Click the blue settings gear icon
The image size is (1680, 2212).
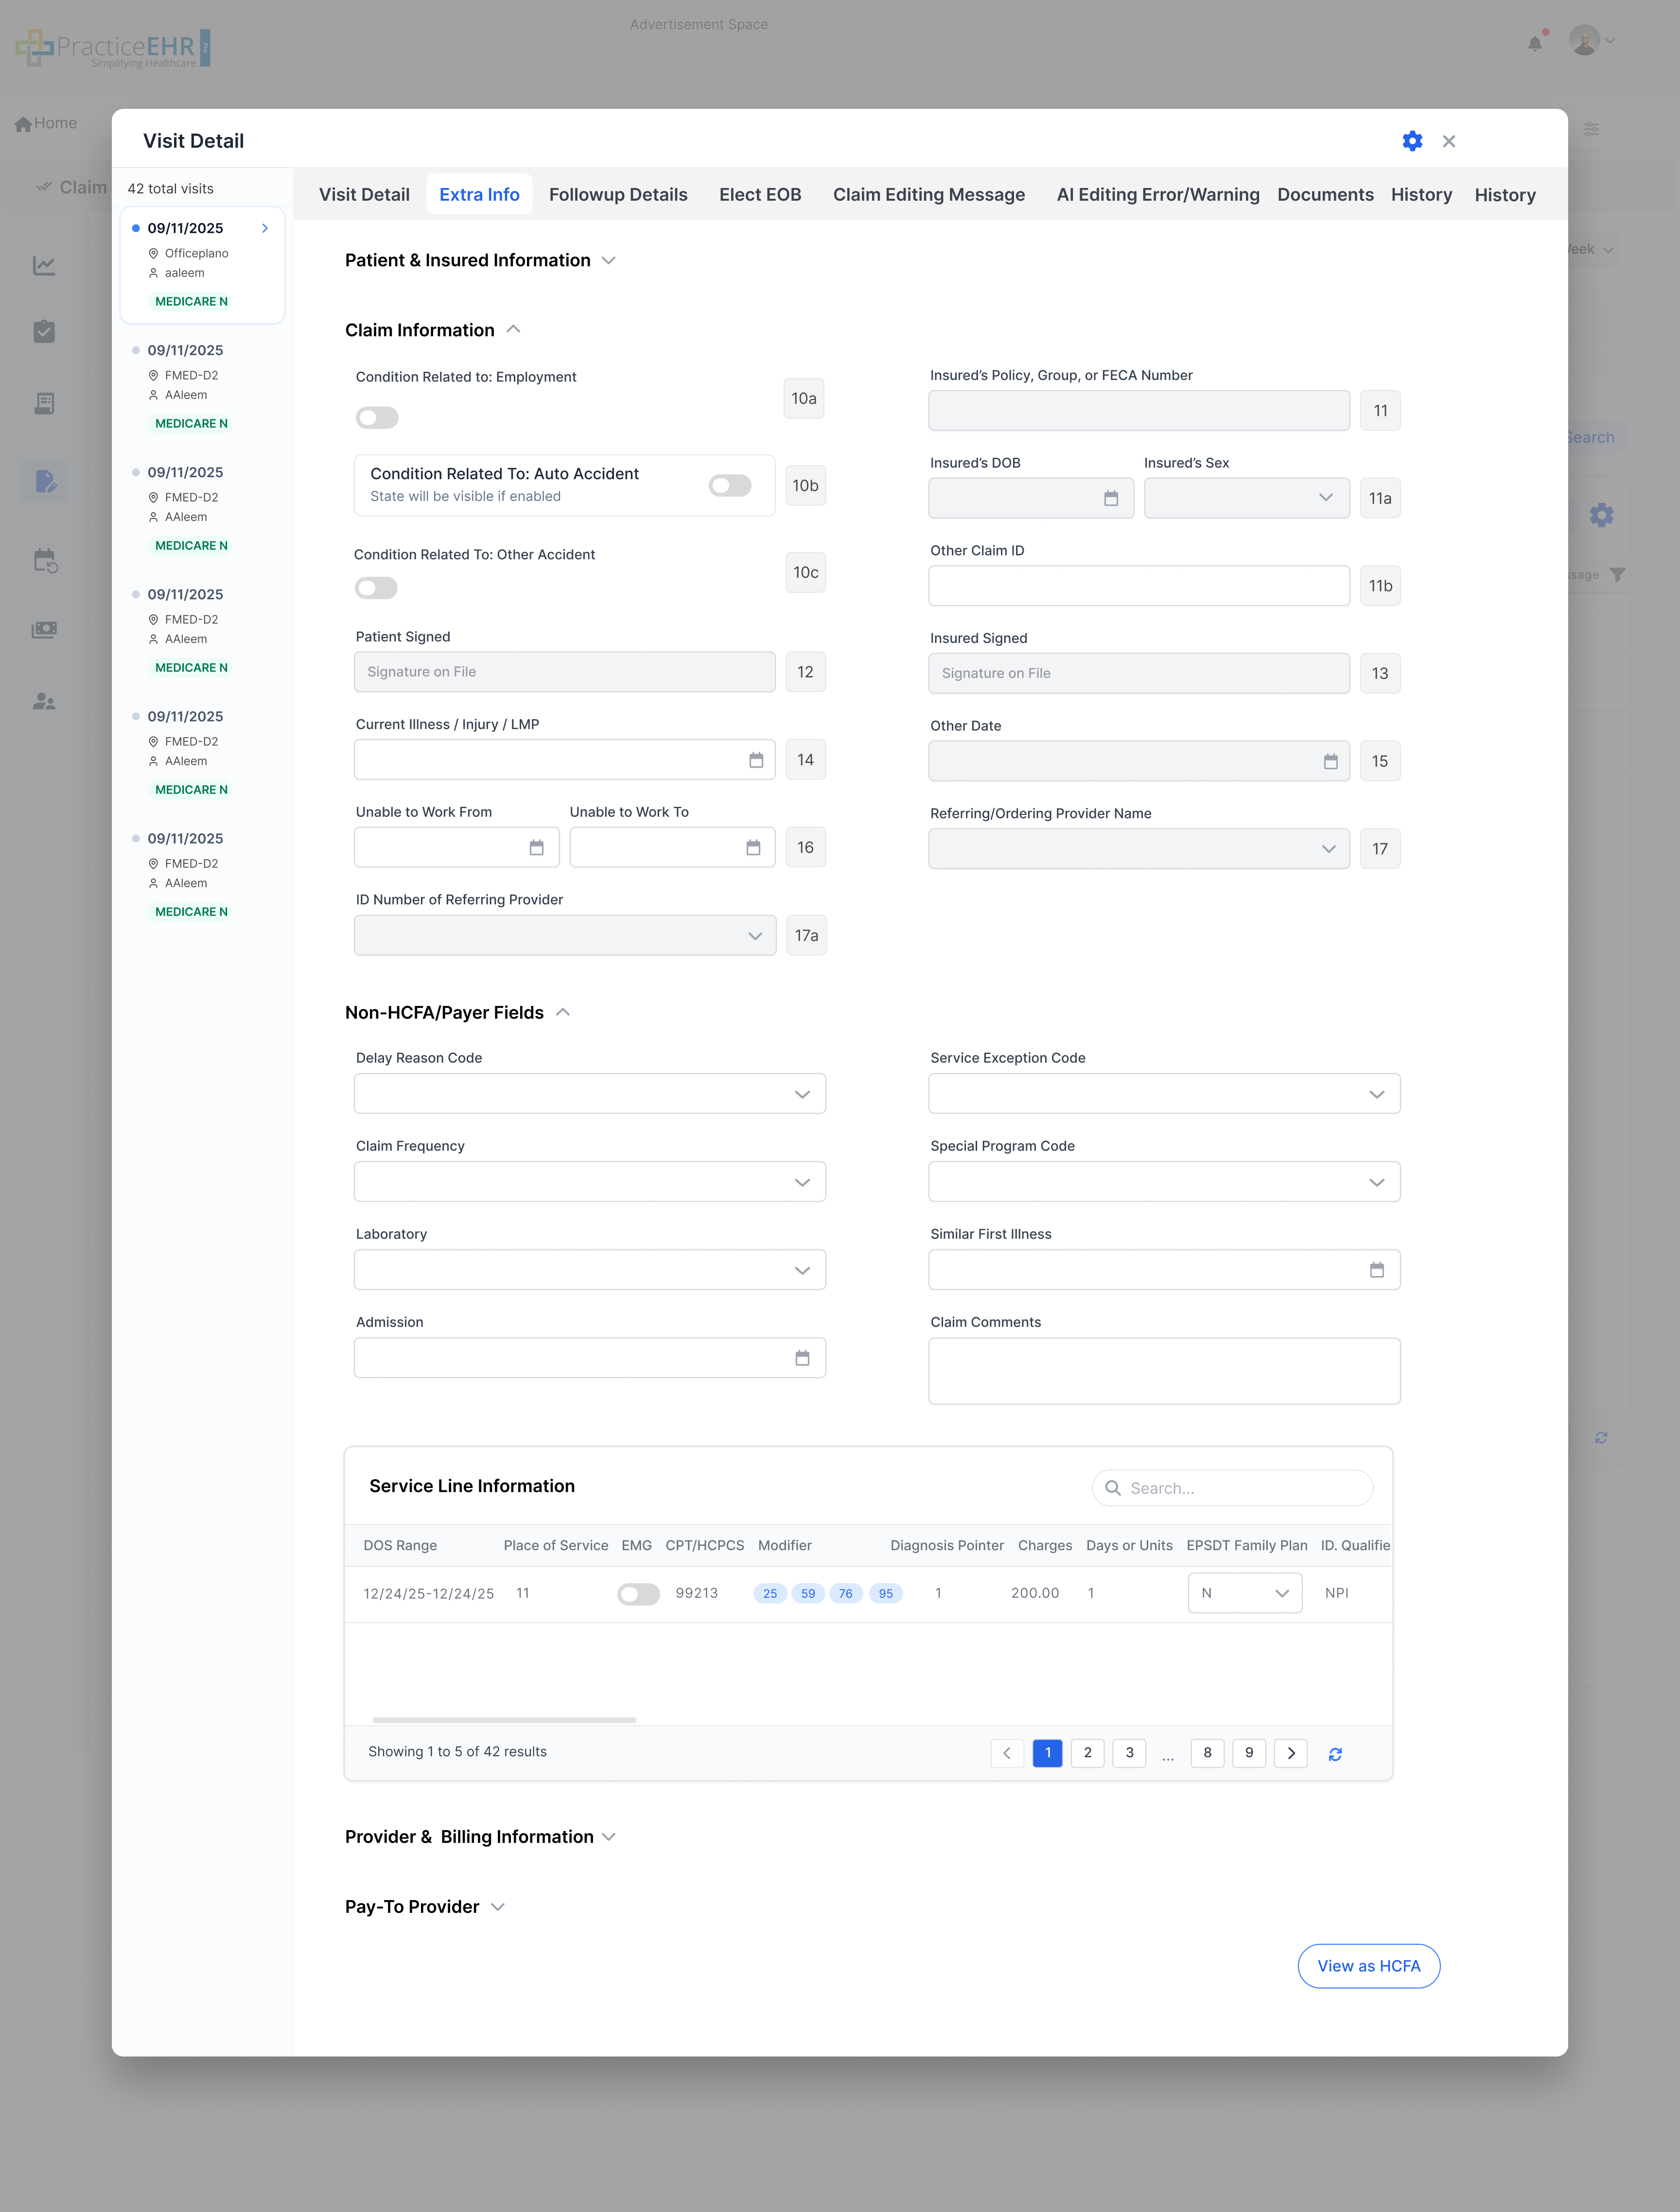click(1412, 141)
